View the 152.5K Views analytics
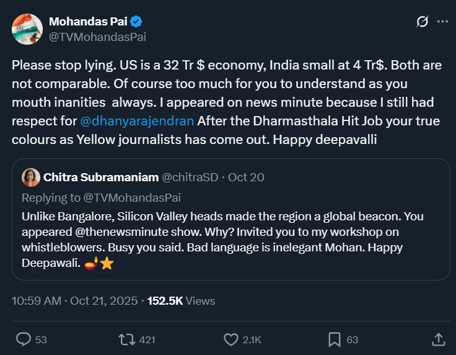Image resolution: width=456 pixels, height=355 pixels. point(181,301)
